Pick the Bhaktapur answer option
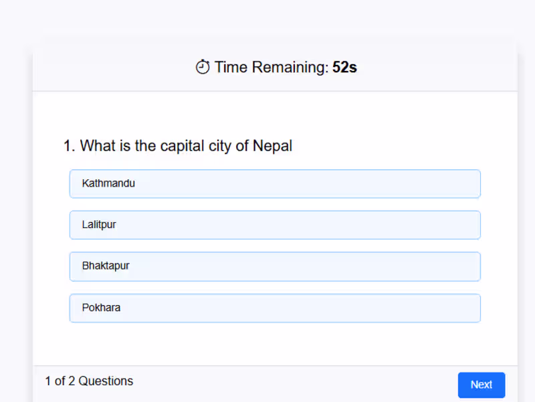The image size is (535, 402). point(274,266)
